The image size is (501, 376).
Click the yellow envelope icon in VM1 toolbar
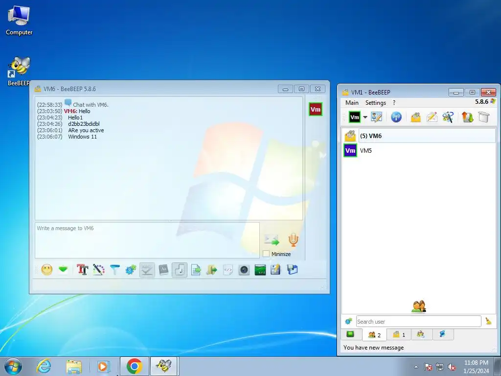point(415,117)
